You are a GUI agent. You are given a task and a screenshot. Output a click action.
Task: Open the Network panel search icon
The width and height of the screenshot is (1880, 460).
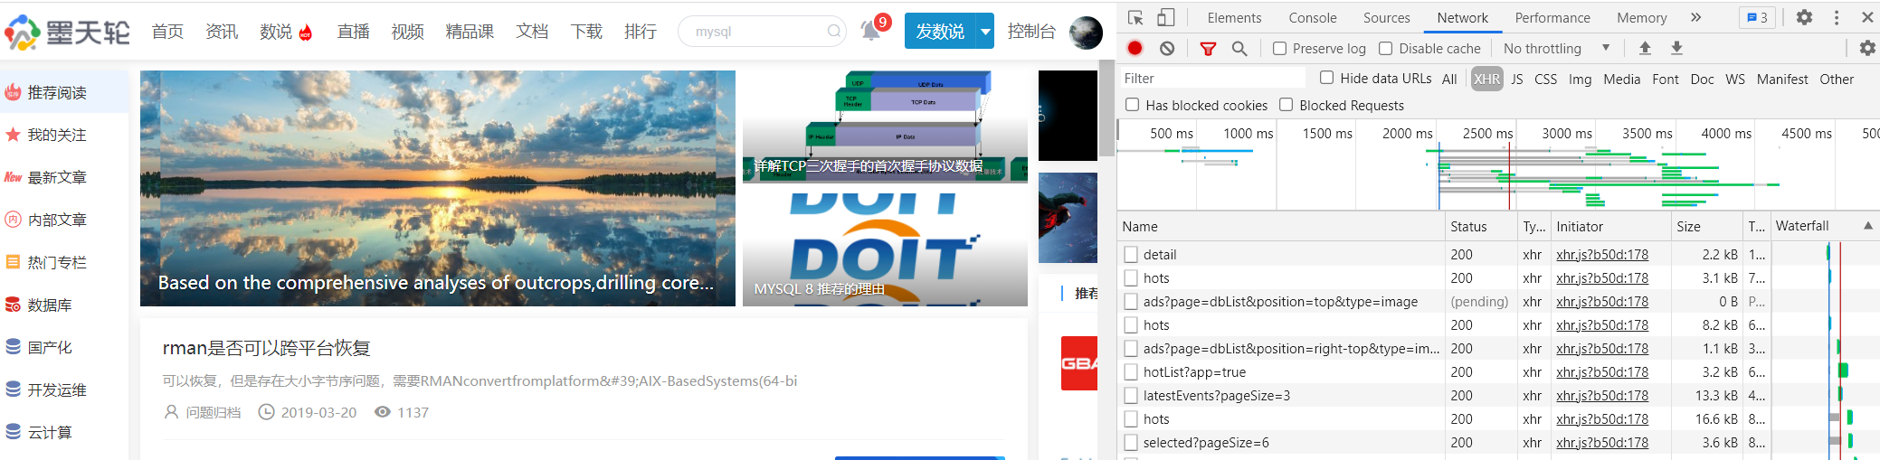coord(1239,49)
